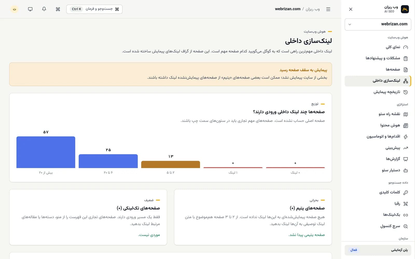Open سرچ کنسول in the sidebar
The image size is (415, 259).
(378, 226)
